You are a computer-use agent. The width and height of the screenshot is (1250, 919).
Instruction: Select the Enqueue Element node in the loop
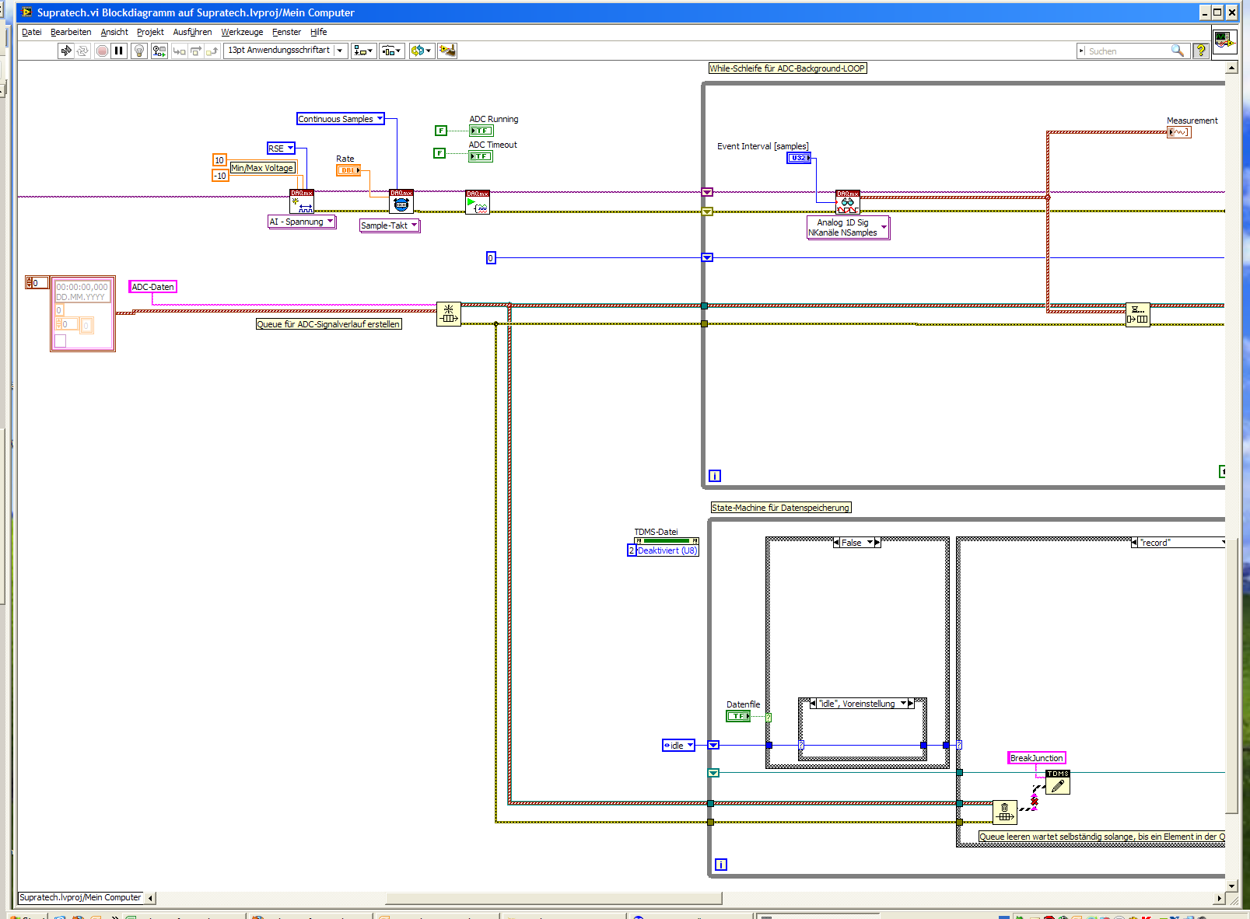point(1138,315)
